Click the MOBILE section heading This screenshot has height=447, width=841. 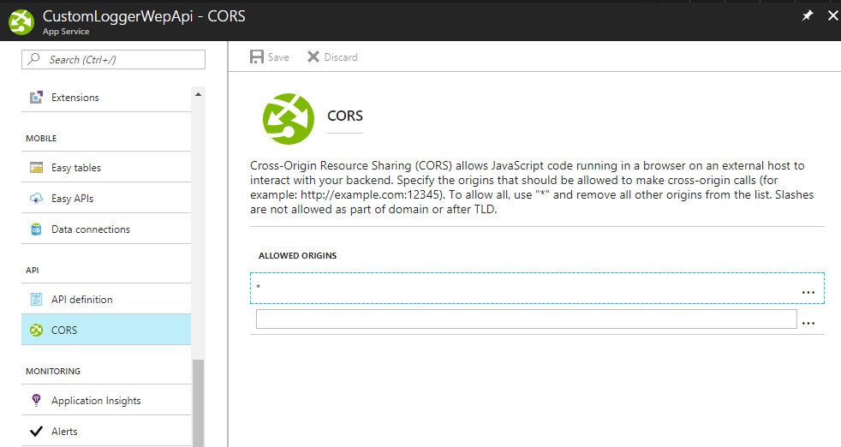(x=41, y=139)
